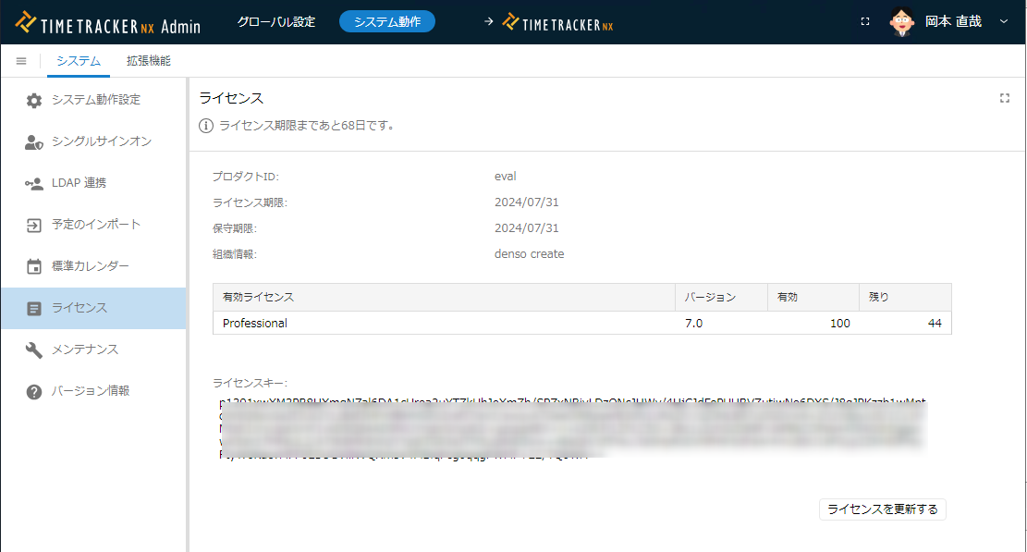
Task: Expand the license panel to fullscreen
Action: click(x=1005, y=98)
